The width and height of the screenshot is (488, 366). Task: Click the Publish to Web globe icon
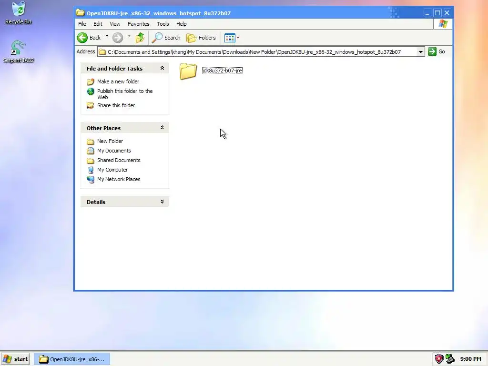(x=91, y=91)
